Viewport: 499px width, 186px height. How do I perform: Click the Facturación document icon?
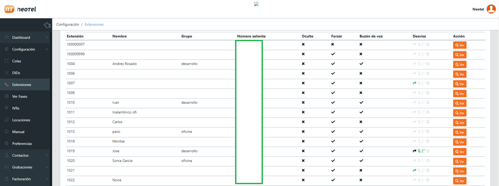7,179
